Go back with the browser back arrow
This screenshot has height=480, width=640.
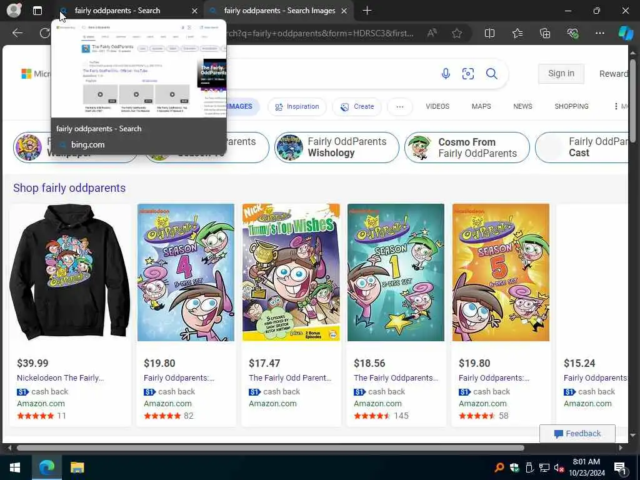click(17, 33)
